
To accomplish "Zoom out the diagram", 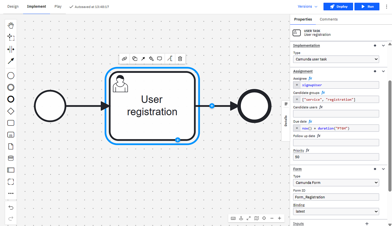I will tap(272, 218).
